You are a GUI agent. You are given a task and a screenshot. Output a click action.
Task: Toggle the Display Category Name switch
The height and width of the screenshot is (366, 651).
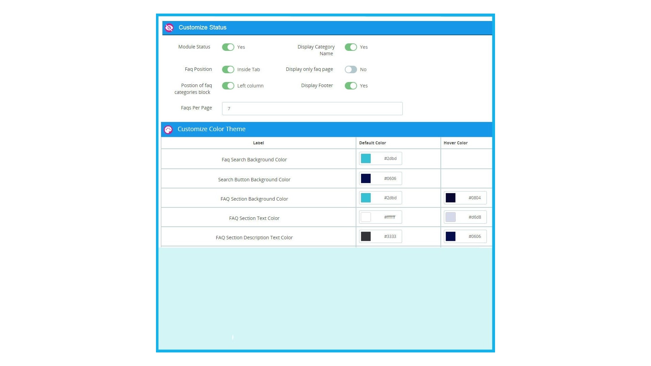coord(351,47)
